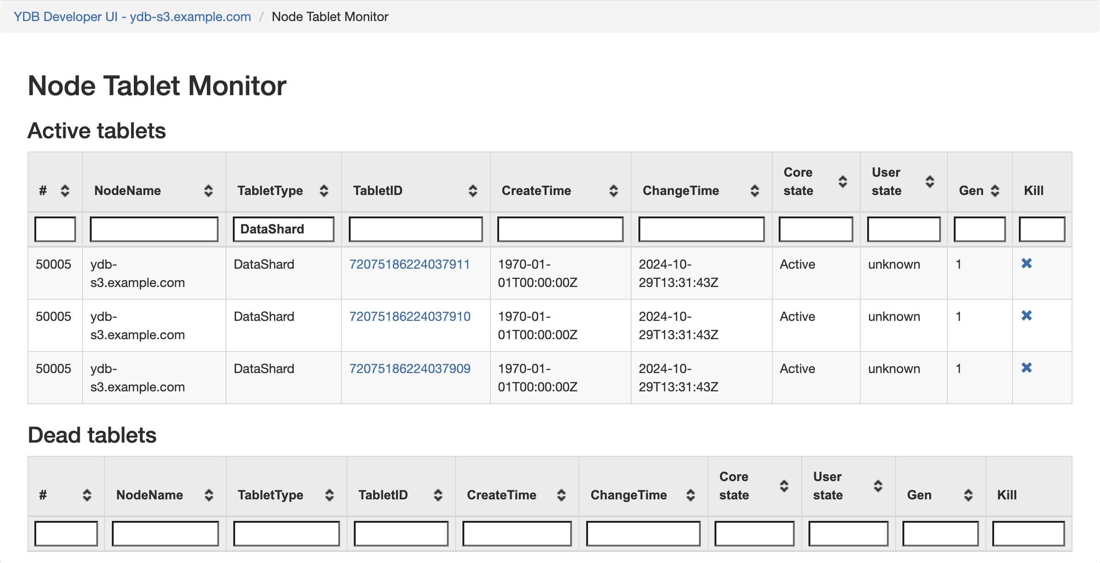Screen dimensions: 1100x563
Task: Click dead tablets TabletType filter field
Action: click(x=286, y=533)
